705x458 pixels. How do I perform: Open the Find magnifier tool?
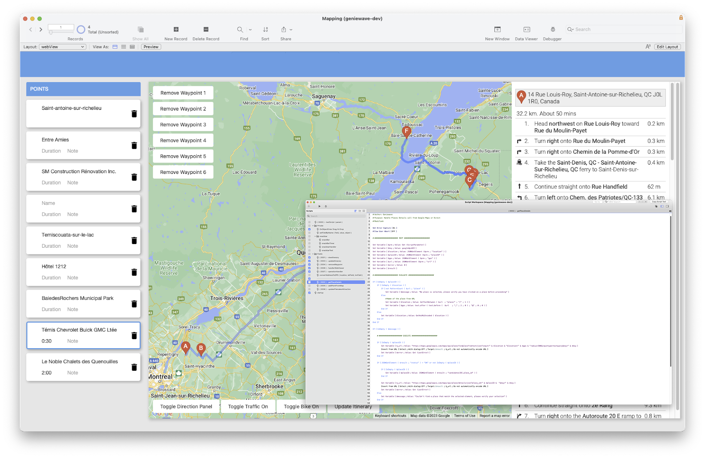click(x=240, y=29)
